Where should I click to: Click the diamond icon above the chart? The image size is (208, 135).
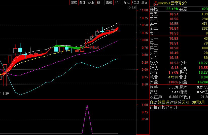129,8
